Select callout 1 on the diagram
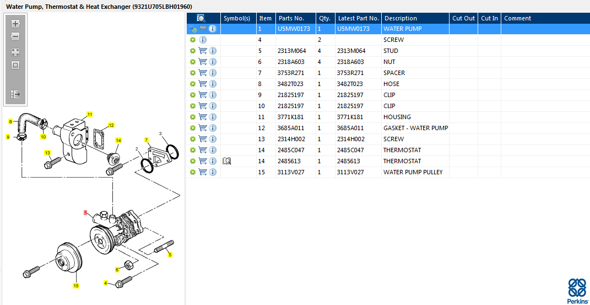Image resolution: width=590 pixels, height=305 pixels. (x=85, y=213)
